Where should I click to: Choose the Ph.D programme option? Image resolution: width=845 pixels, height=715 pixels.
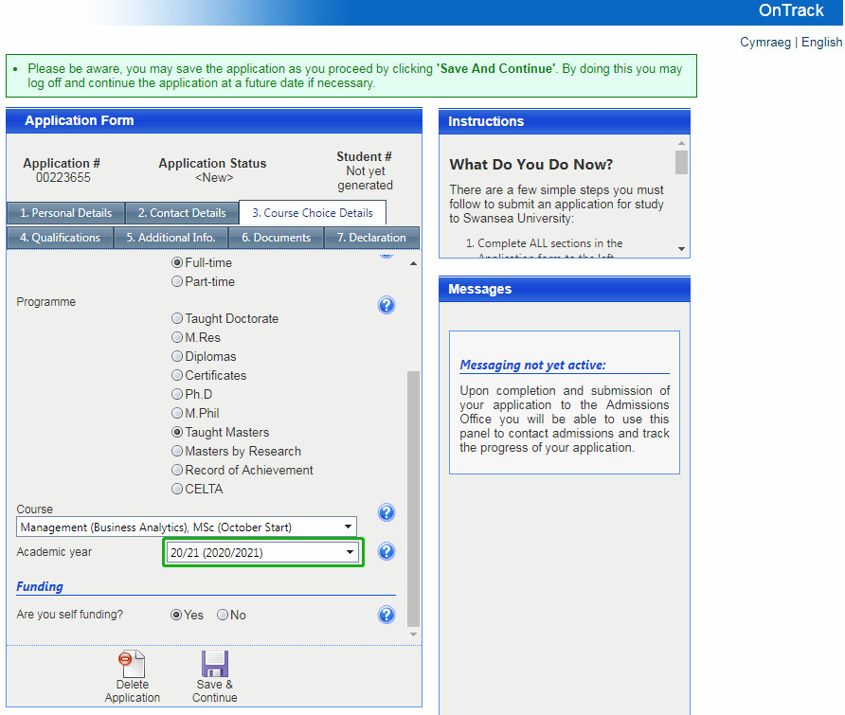pyautogui.click(x=177, y=395)
